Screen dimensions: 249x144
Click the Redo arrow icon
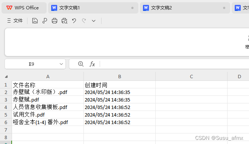tap(84, 21)
